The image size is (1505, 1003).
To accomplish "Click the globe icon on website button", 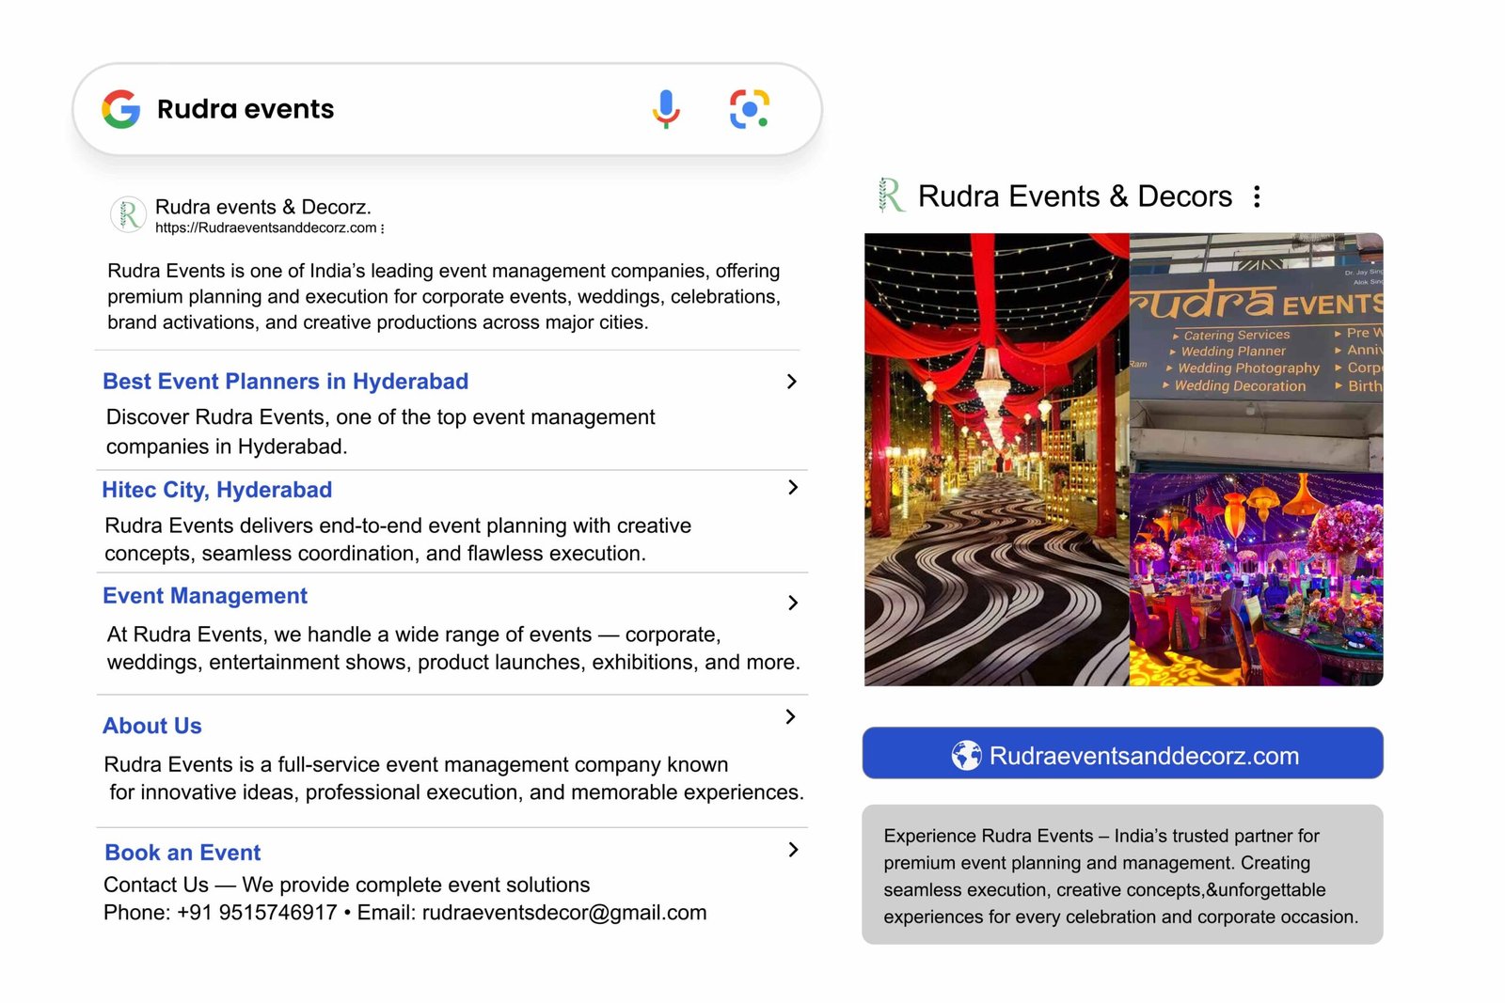I will coord(966,755).
